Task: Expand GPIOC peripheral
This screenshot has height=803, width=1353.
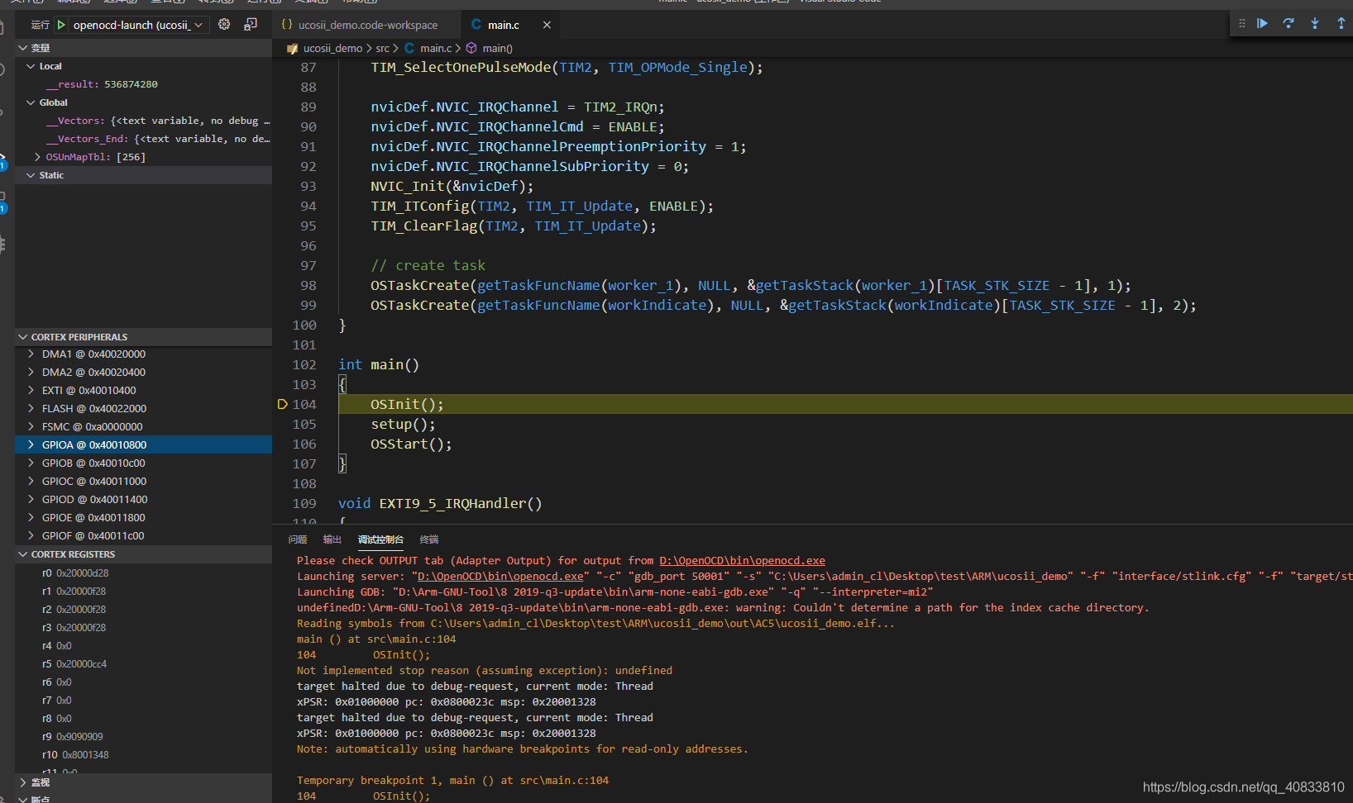Action: click(31, 481)
